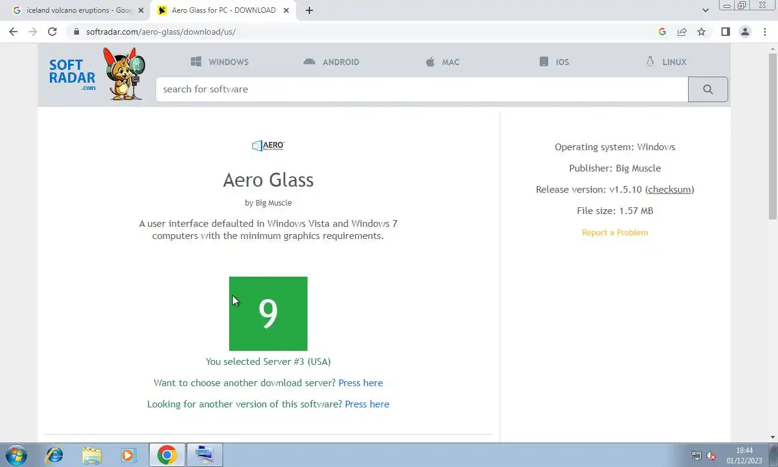This screenshot has width=778, height=467.
Task: Choose another download server Press here
Action: pos(360,383)
